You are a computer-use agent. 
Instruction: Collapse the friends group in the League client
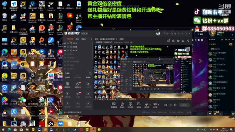[209, 49]
